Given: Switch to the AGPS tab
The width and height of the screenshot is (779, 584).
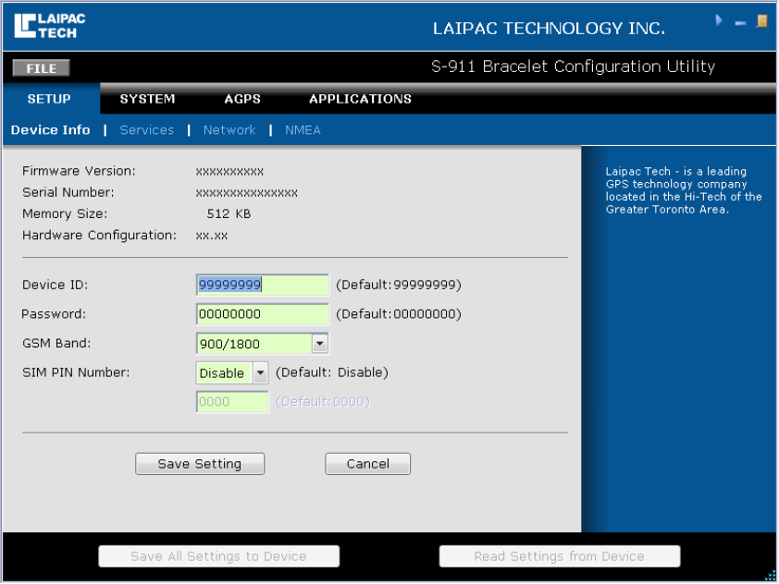Looking at the screenshot, I should pos(242,99).
